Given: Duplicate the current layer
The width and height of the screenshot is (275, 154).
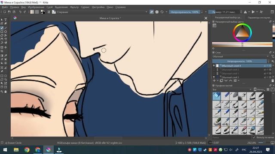Looking at the screenshot, I should (x=222, y=80).
